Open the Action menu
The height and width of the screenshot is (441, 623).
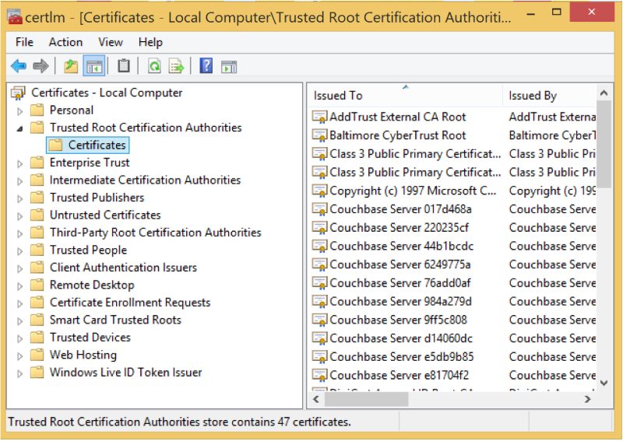click(65, 42)
